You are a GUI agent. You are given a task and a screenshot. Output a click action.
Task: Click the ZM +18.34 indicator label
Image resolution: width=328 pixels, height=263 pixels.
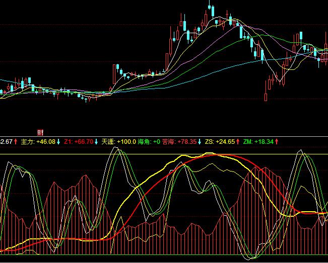[258, 142]
